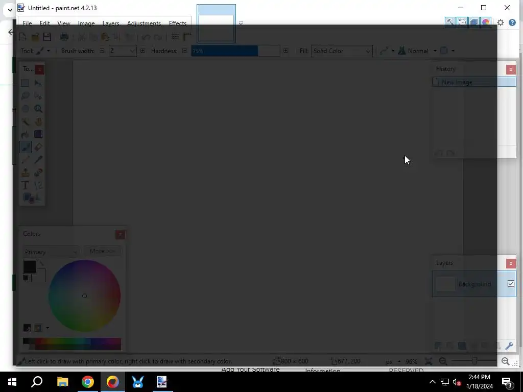The height and width of the screenshot is (392, 523).
Task: Open paint.net Settings gear icon
Action: pos(501,22)
